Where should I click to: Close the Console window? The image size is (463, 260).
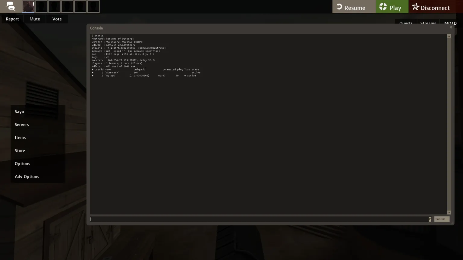pos(451,27)
